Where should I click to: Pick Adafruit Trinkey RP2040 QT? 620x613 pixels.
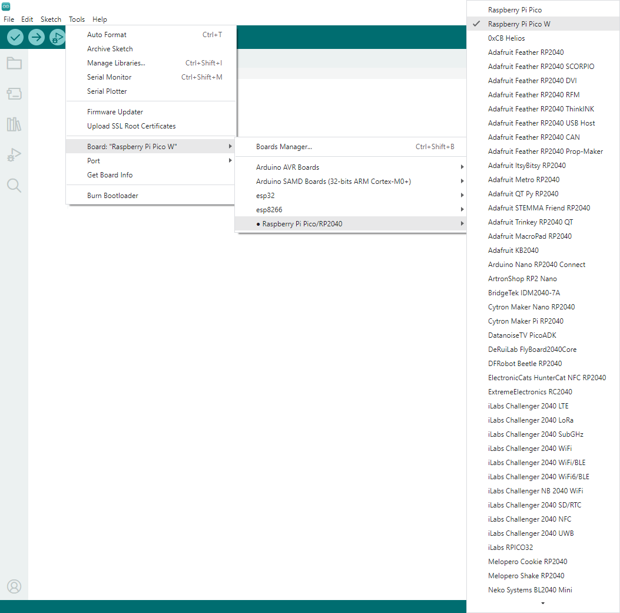tap(543, 222)
